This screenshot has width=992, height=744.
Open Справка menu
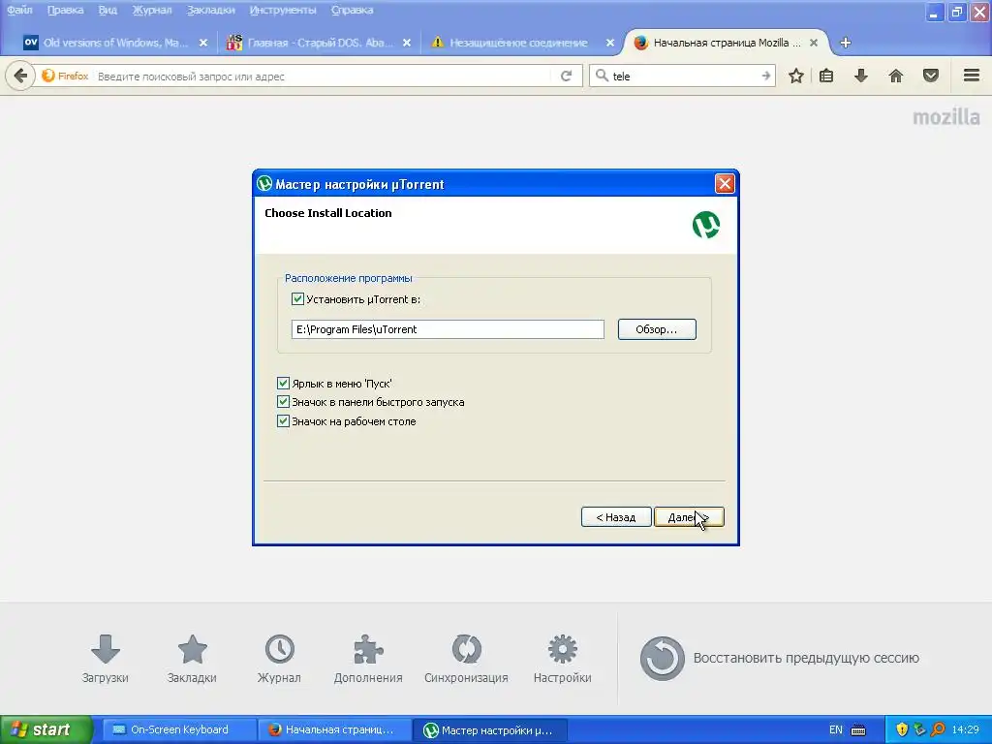[352, 10]
